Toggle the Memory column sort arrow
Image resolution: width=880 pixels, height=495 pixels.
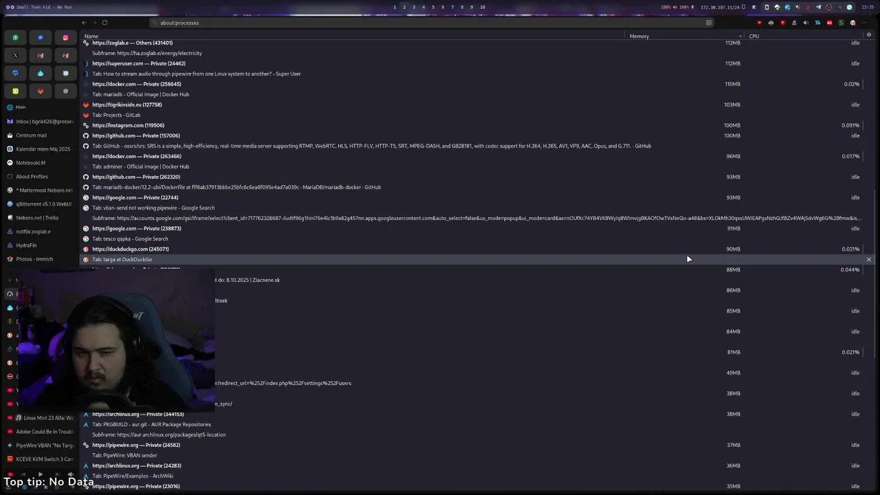pyautogui.click(x=740, y=36)
